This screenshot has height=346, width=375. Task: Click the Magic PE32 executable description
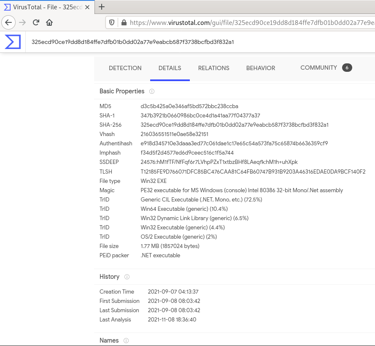click(x=242, y=191)
